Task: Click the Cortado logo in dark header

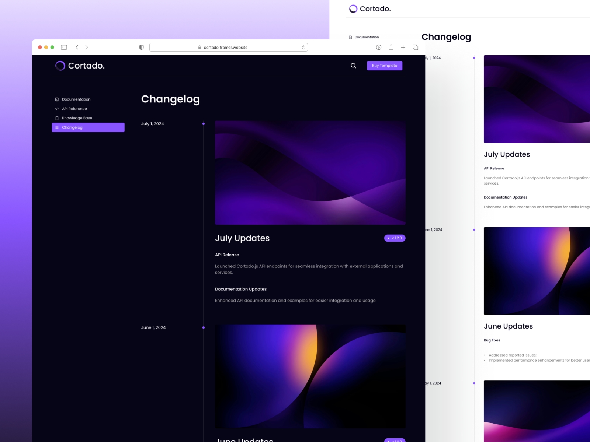Action: 80,66
